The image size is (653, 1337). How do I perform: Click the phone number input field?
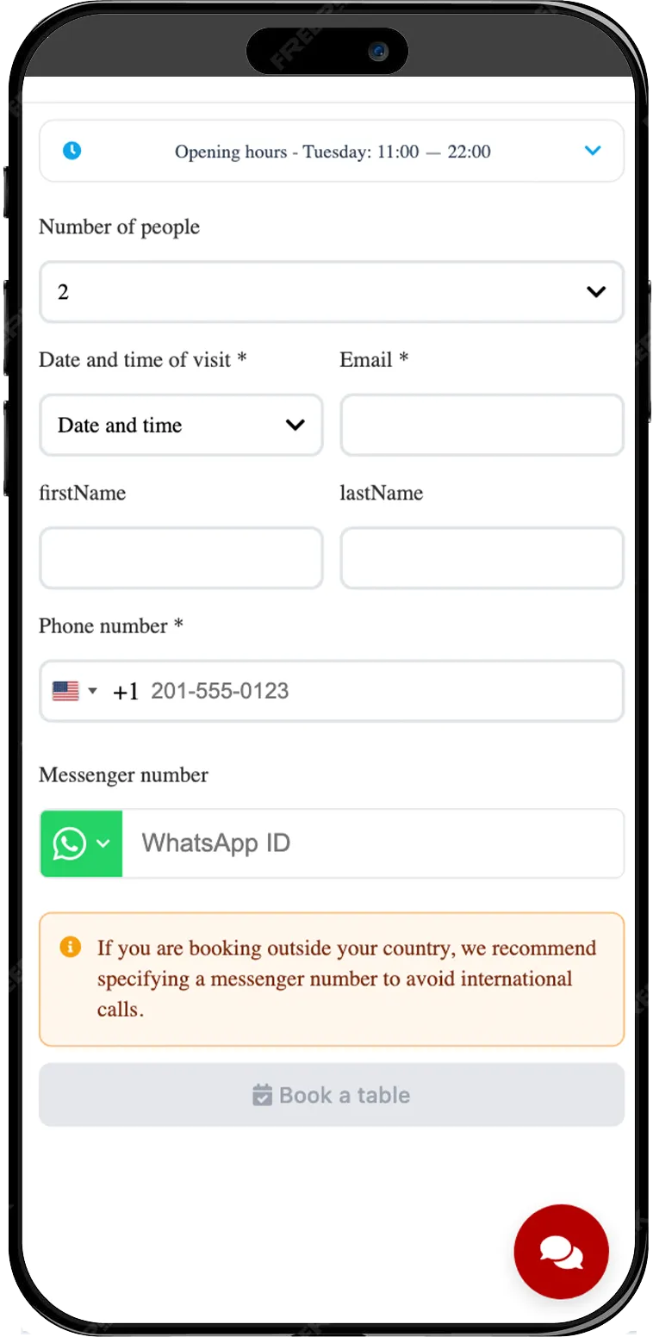(383, 691)
